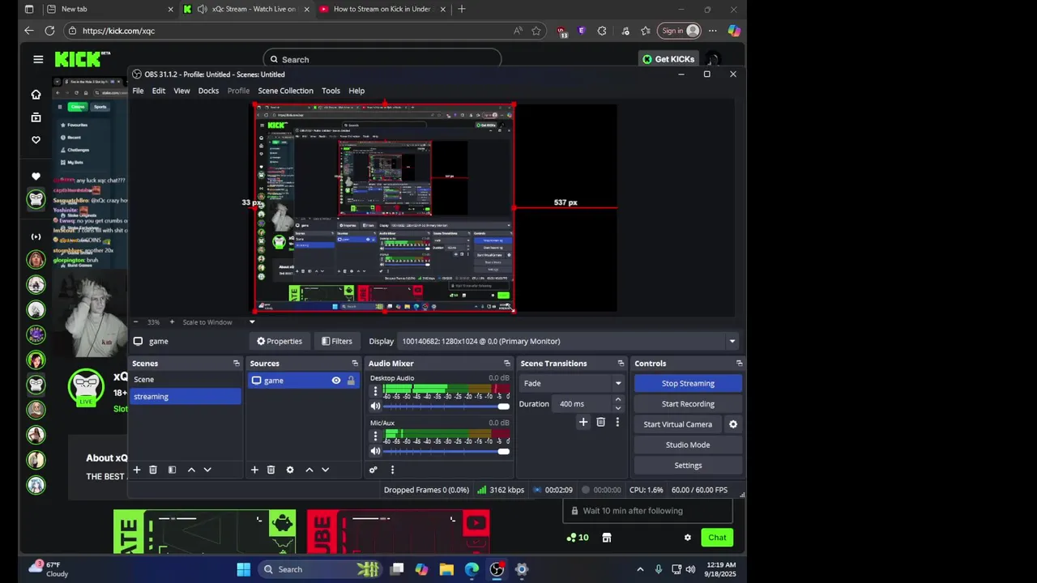Viewport: 1037px width, 583px height.
Task: Configure virtual camera gear icon
Action: point(733,424)
